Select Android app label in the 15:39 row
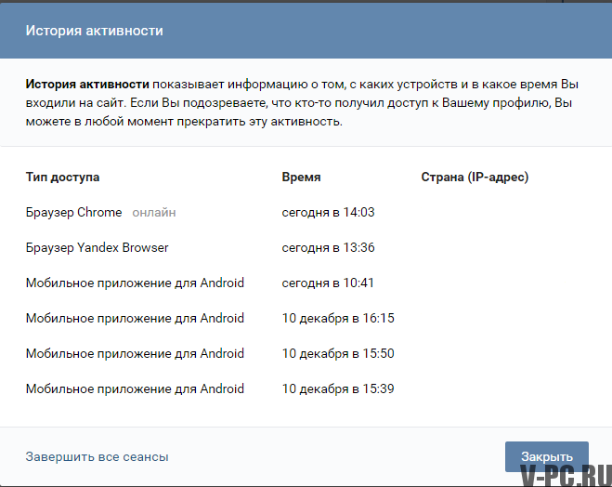Viewport: 612px width, 487px height. point(135,388)
